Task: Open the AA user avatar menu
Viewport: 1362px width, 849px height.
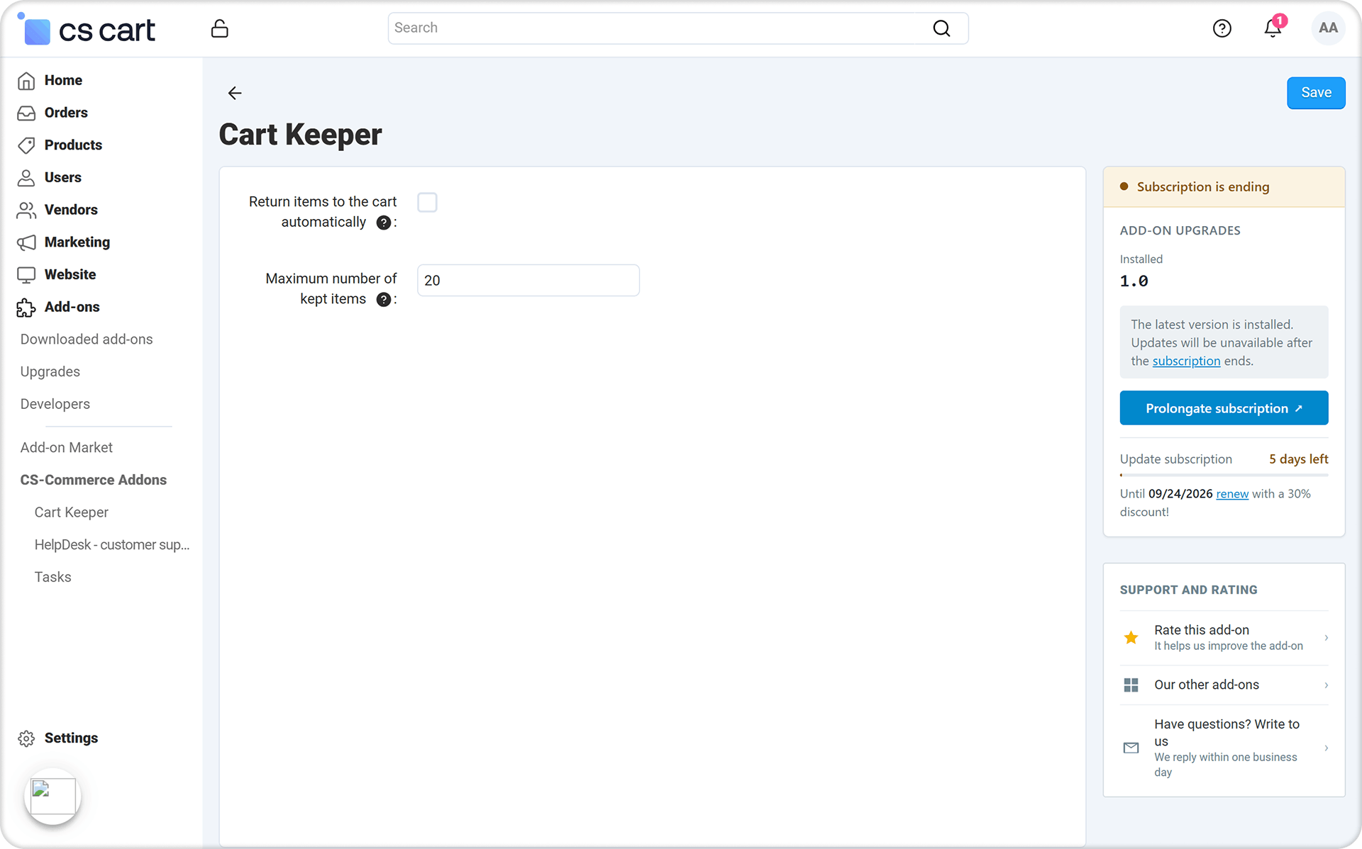Action: pos(1328,28)
